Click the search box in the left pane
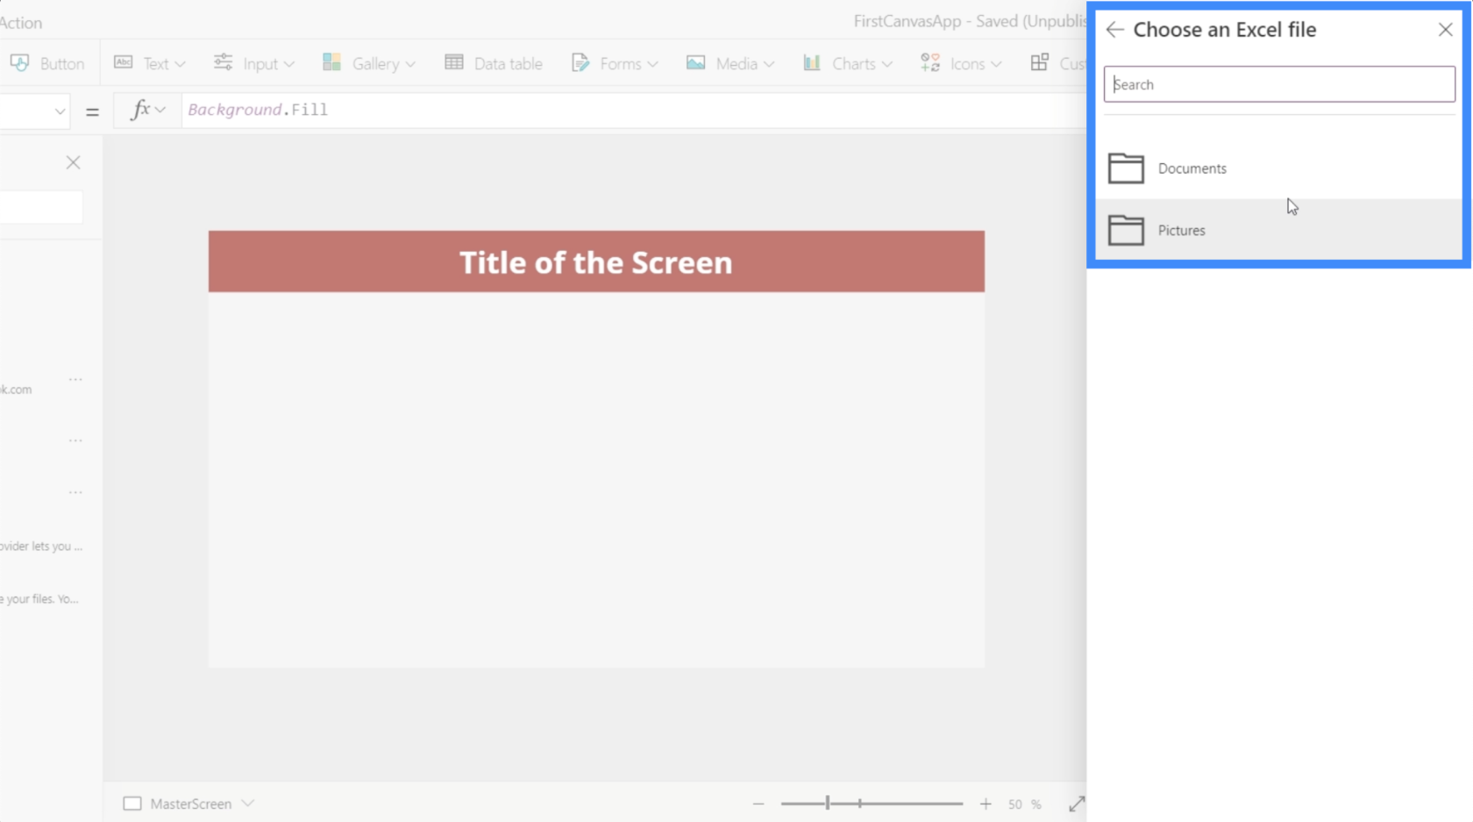 [41, 207]
